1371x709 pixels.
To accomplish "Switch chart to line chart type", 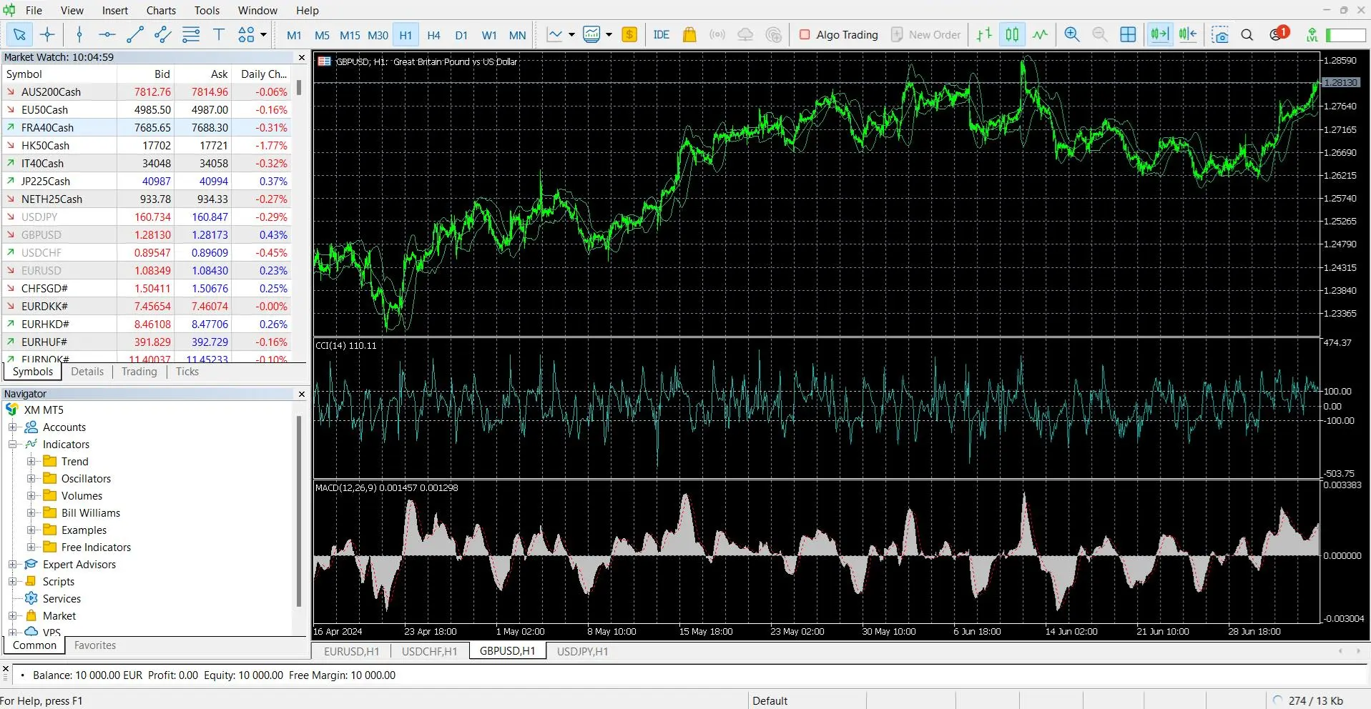I will (x=1041, y=34).
